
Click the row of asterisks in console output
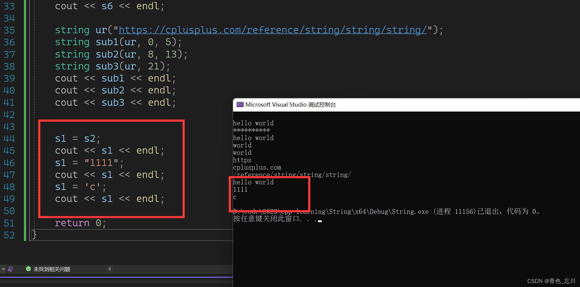[251, 130]
